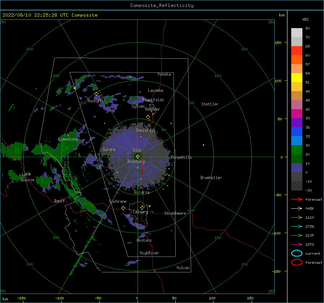Click the yellow diamond marker near RockyMH
Screen dimensions: 324x303
[96, 94]
